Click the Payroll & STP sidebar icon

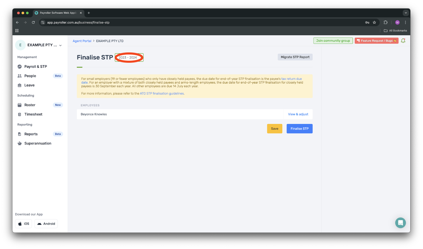[x=20, y=67]
